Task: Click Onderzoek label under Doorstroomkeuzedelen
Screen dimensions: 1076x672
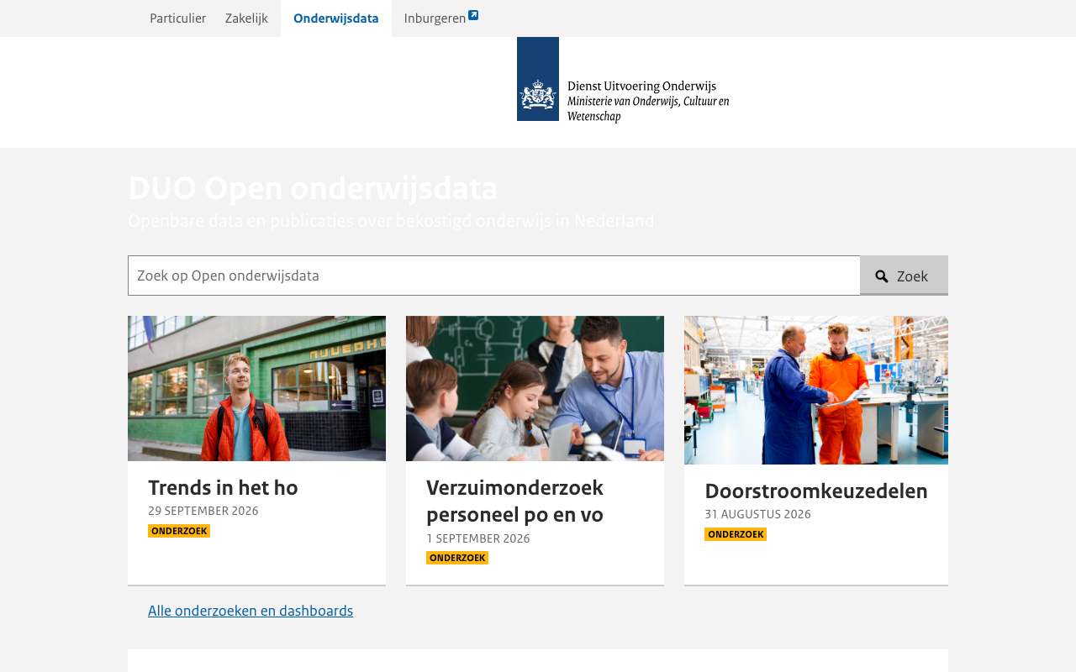Action: coord(736,534)
